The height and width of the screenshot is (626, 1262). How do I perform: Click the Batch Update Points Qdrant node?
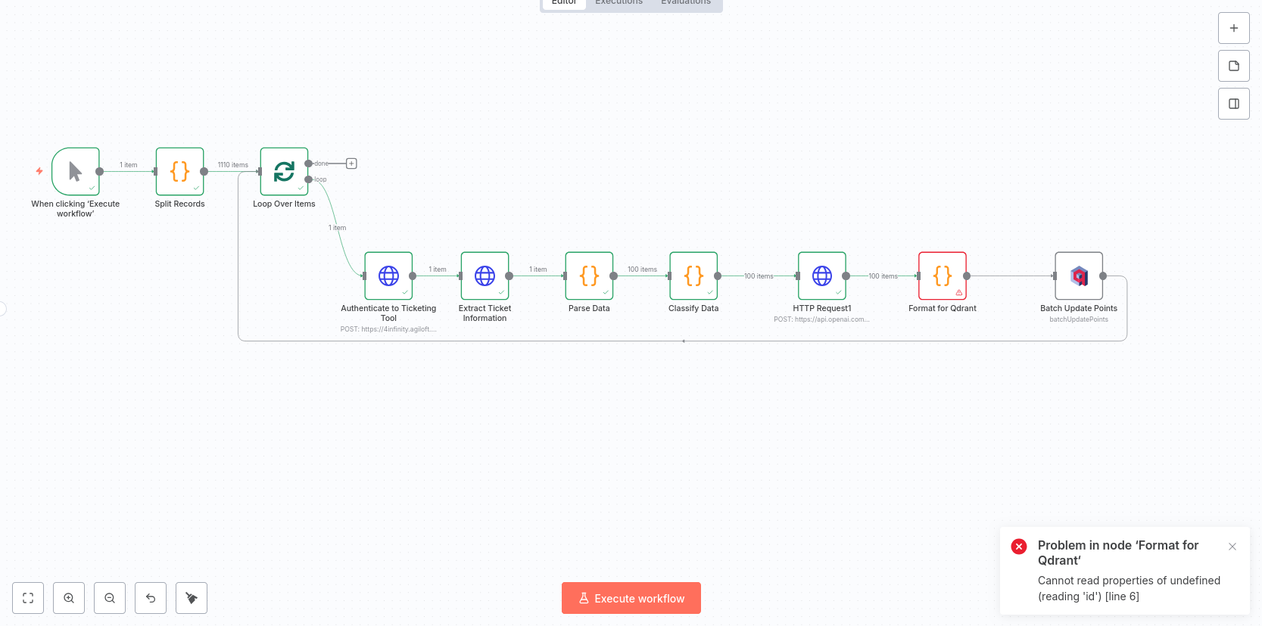point(1078,276)
